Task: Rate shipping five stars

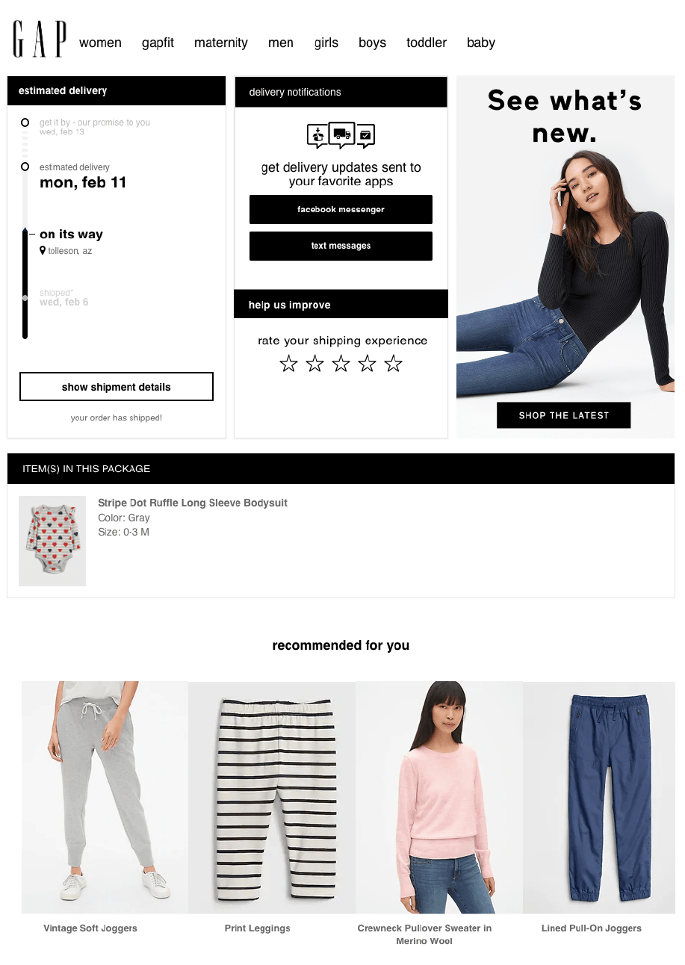Action: (393, 364)
